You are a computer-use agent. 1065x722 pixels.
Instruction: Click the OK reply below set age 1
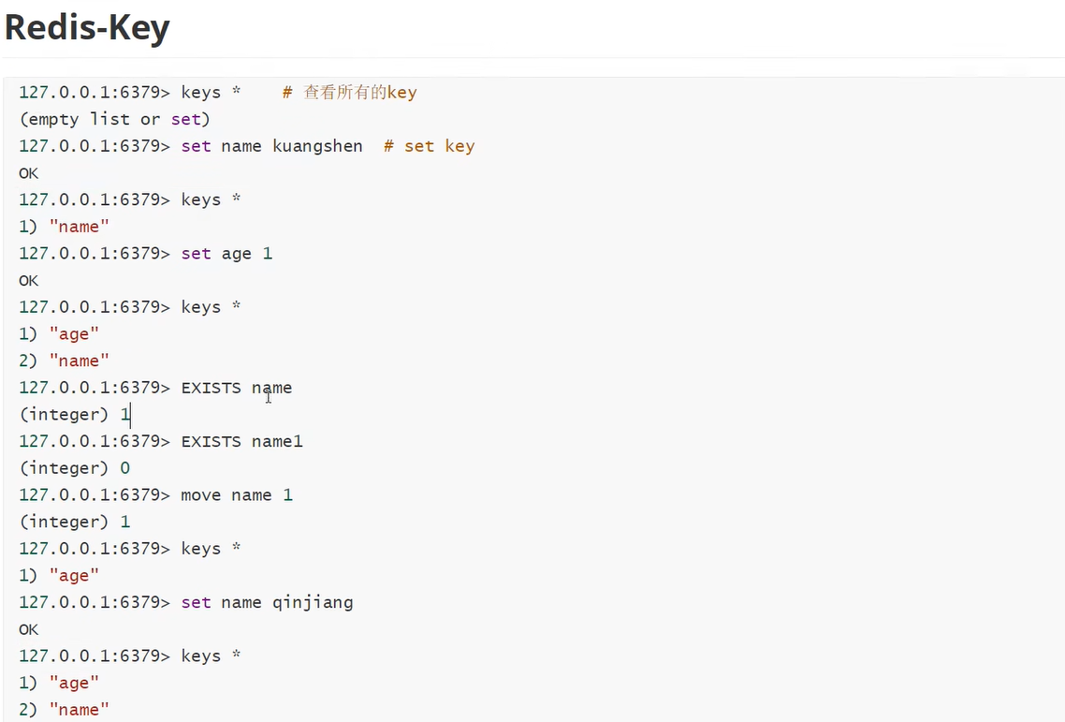(28, 281)
